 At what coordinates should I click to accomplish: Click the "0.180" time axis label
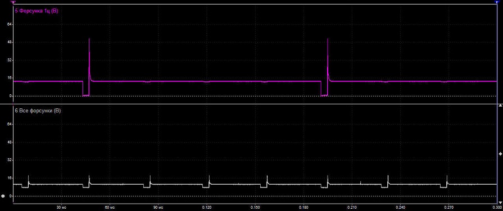304,208
